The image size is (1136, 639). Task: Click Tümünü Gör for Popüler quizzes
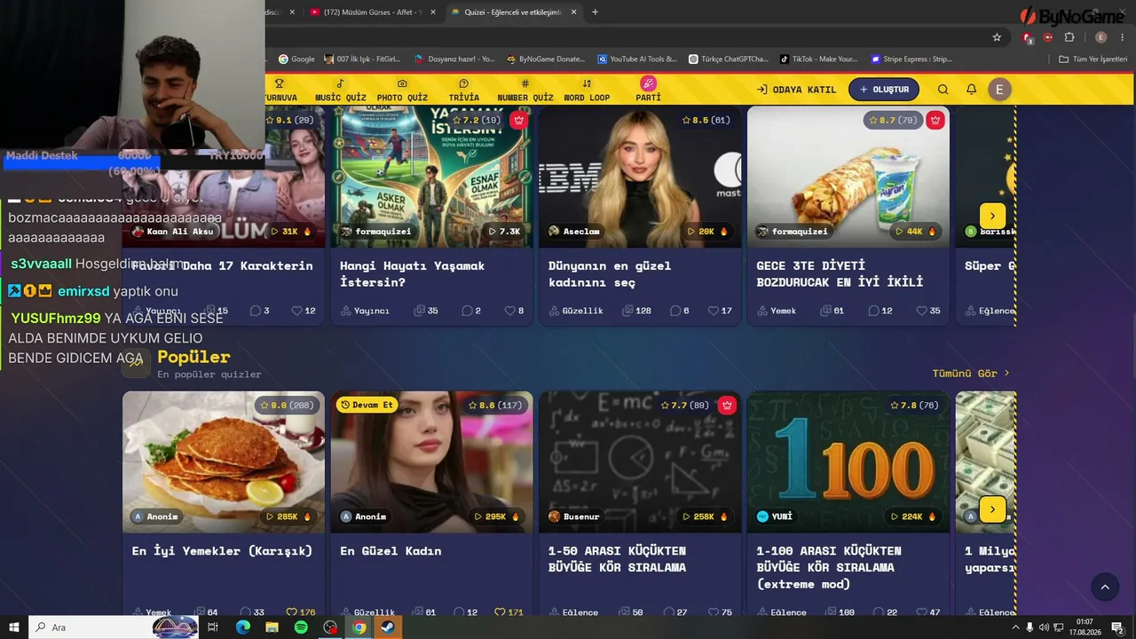[971, 374]
